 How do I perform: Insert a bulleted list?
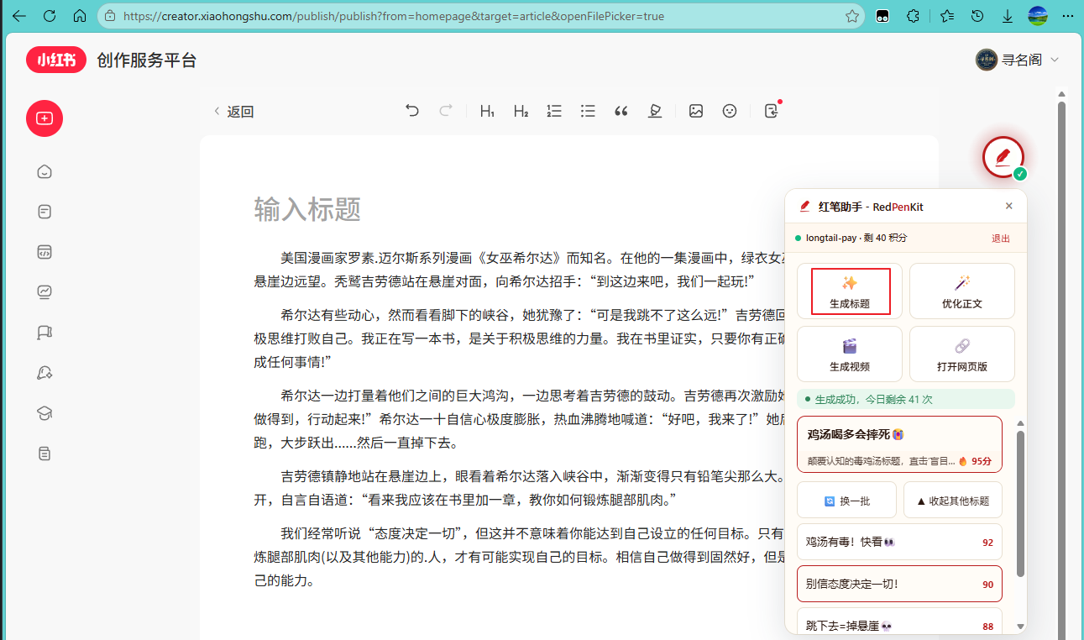coord(588,111)
